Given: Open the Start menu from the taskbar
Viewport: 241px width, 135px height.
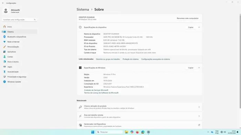Looking at the screenshot, I should pos(93,132).
